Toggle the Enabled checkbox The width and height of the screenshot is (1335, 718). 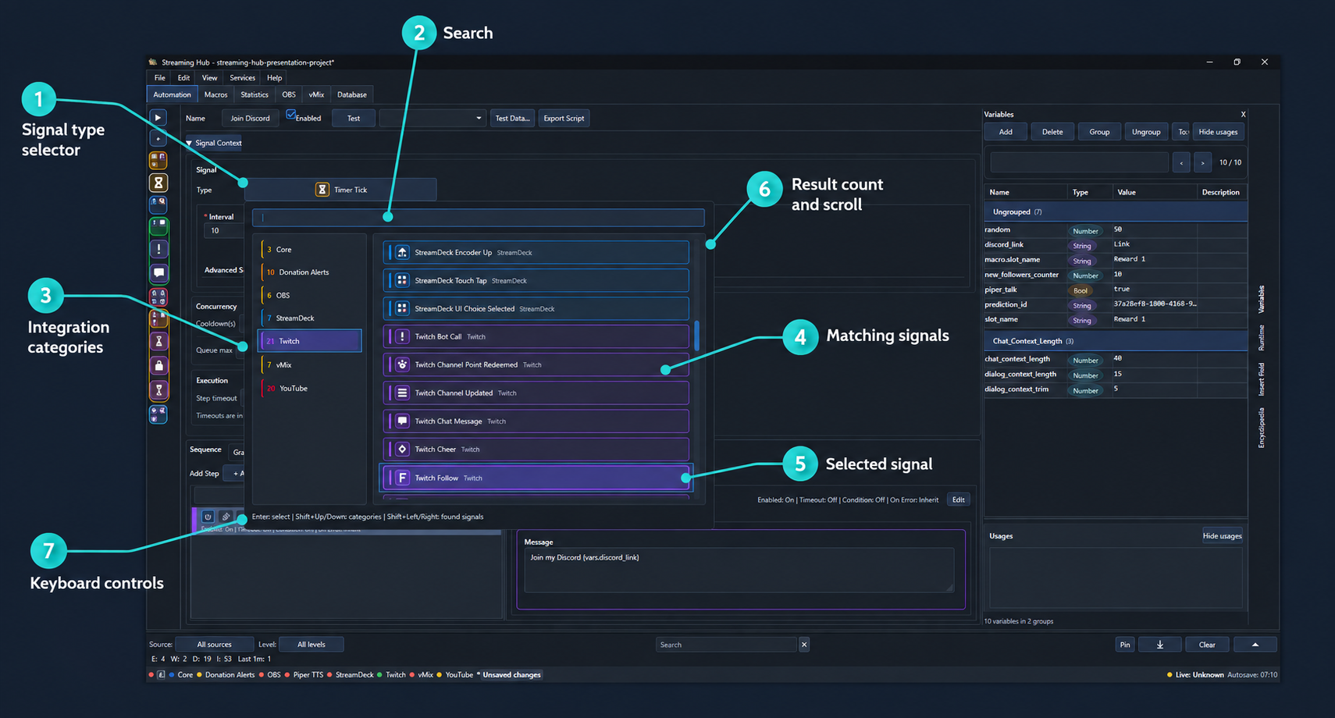(x=290, y=115)
